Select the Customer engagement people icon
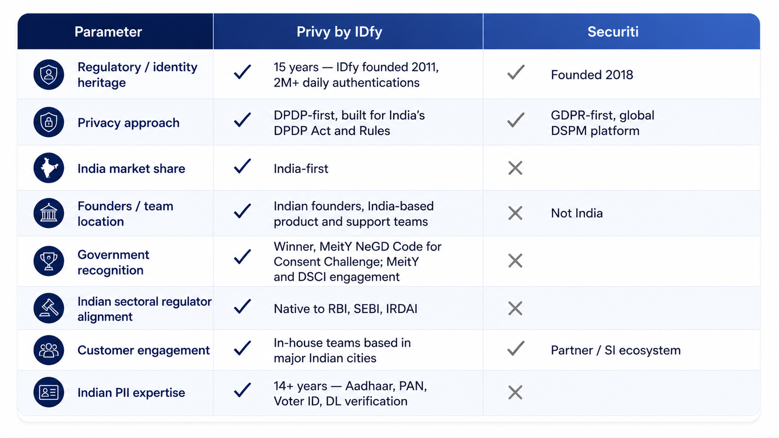This screenshot has height=438, width=779. click(48, 350)
